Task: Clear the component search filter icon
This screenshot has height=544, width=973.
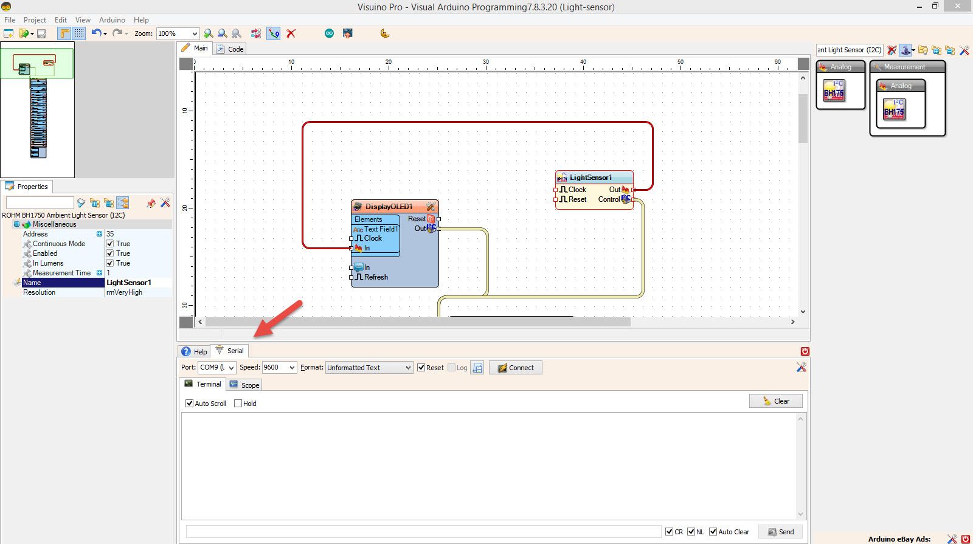Action: [892, 50]
